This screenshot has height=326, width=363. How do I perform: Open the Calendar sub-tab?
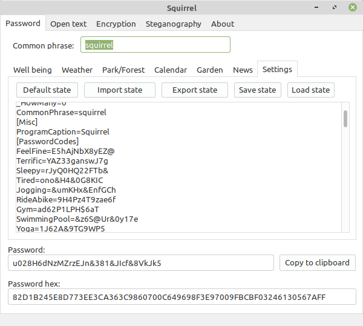point(171,70)
